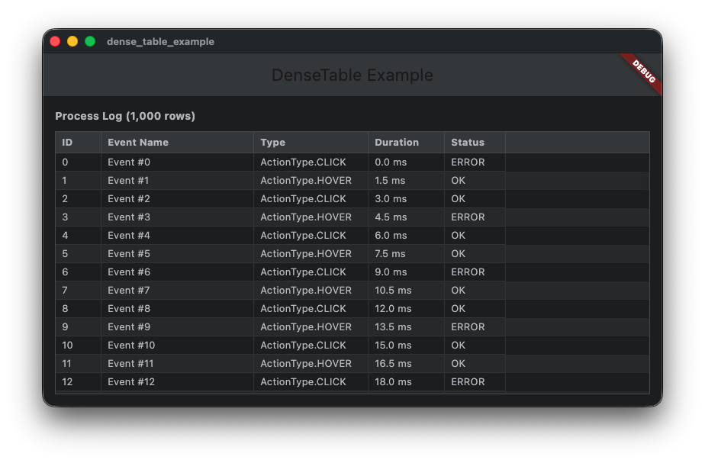The width and height of the screenshot is (705, 463).
Task: Click ActionType.HOVER in Event #1 row
Action: [x=311, y=181]
